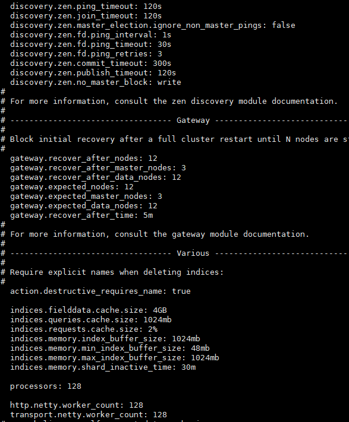Place cursor on indices.requests.cache.size line

tap(84, 329)
